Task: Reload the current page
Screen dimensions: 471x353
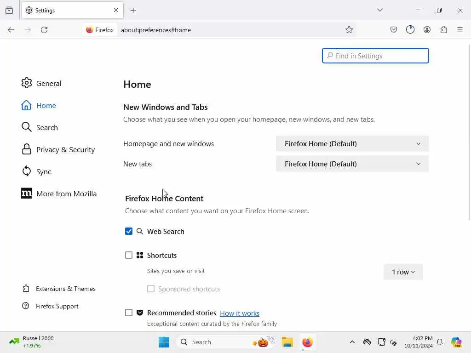Action: pyautogui.click(x=44, y=30)
